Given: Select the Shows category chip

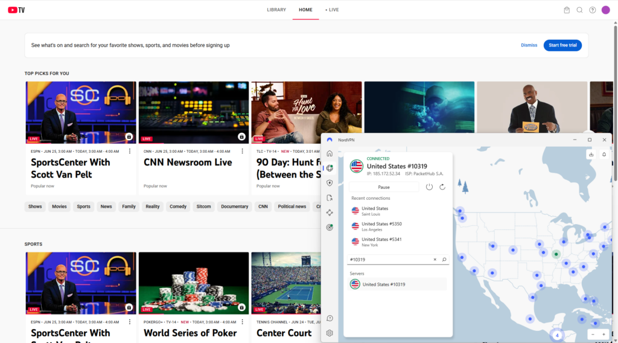Looking at the screenshot, I should (34, 207).
